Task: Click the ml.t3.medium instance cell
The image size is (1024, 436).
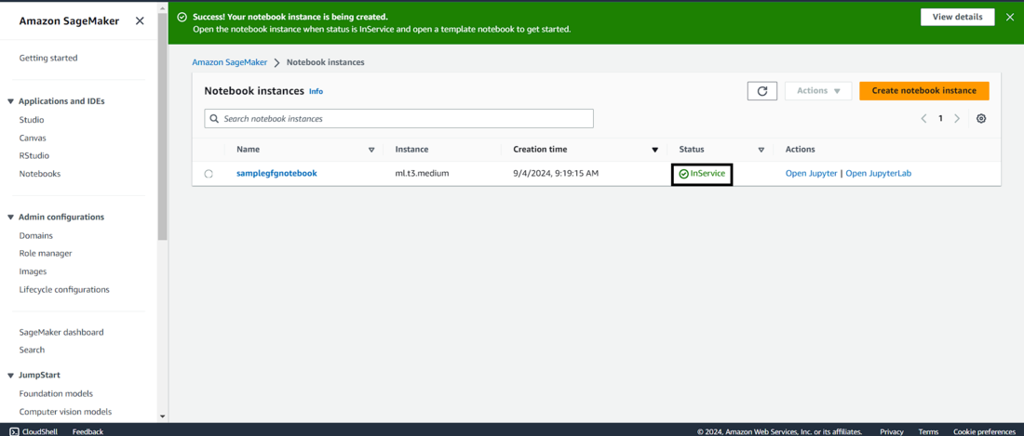Action: point(423,174)
